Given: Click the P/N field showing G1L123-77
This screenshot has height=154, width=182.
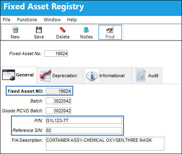Looking at the screenshot, I should (x=84, y=121).
